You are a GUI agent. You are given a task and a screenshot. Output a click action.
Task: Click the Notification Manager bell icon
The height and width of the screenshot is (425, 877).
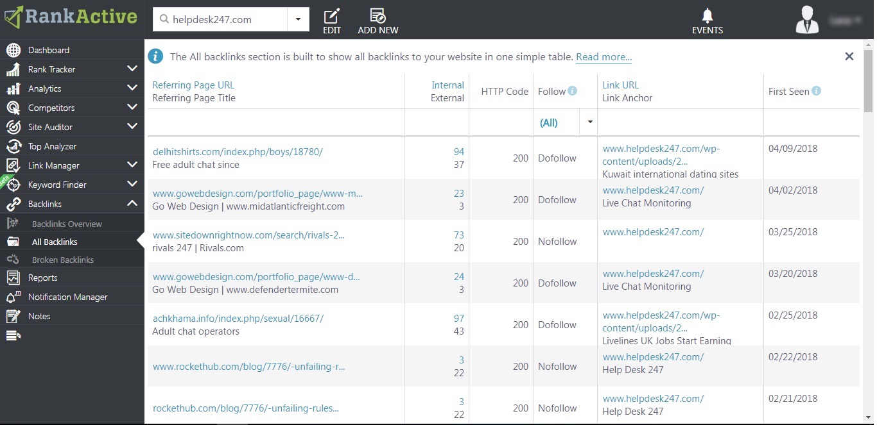pos(13,297)
